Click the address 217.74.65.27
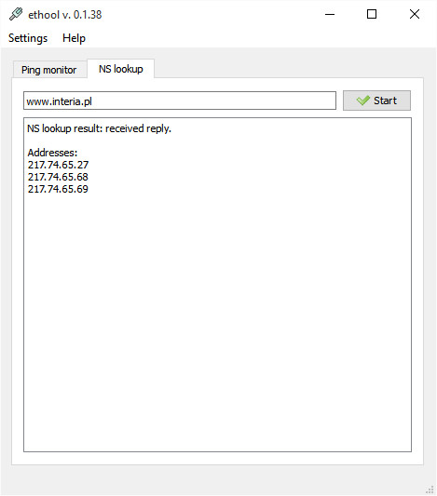The image size is (437, 496). 59,165
